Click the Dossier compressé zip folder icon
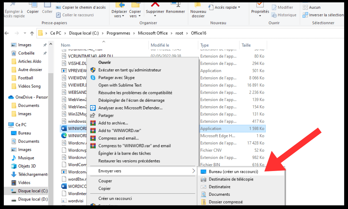The width and height of the screenshot is (348, 209). (x=203, y=202)
